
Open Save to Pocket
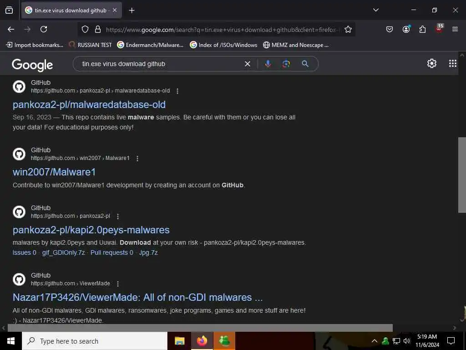coord(390,29)
